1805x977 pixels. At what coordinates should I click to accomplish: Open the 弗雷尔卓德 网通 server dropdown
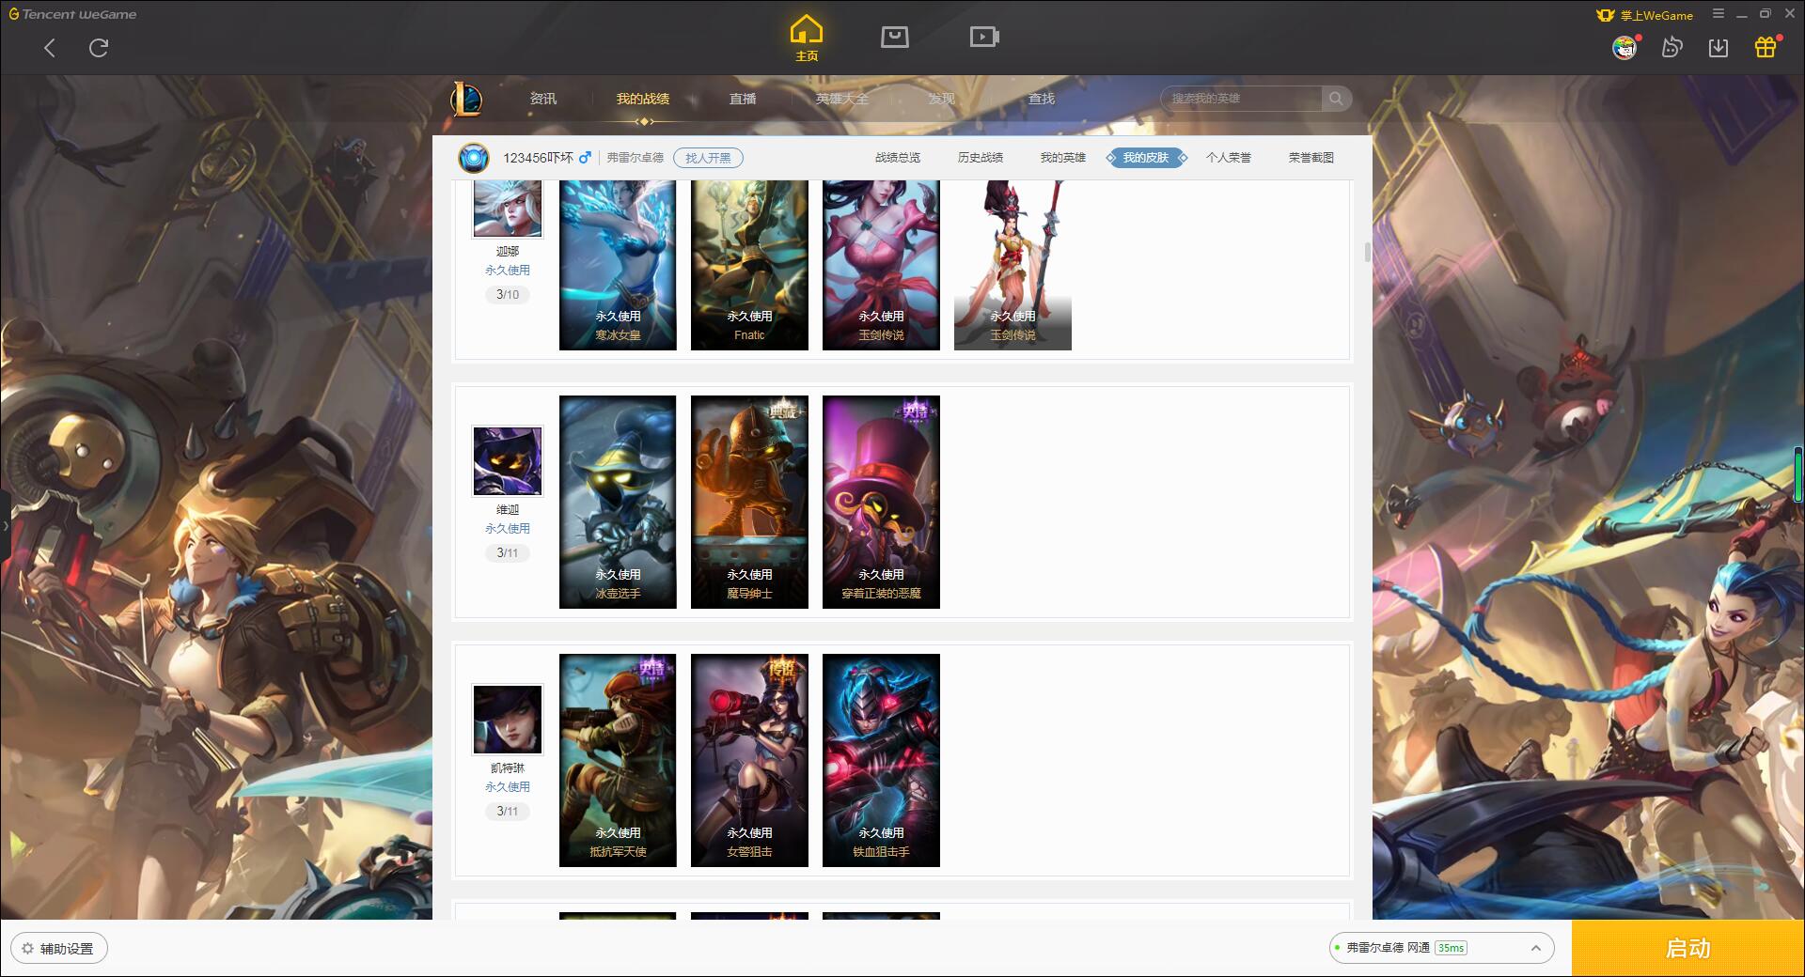pos(1441,948)
